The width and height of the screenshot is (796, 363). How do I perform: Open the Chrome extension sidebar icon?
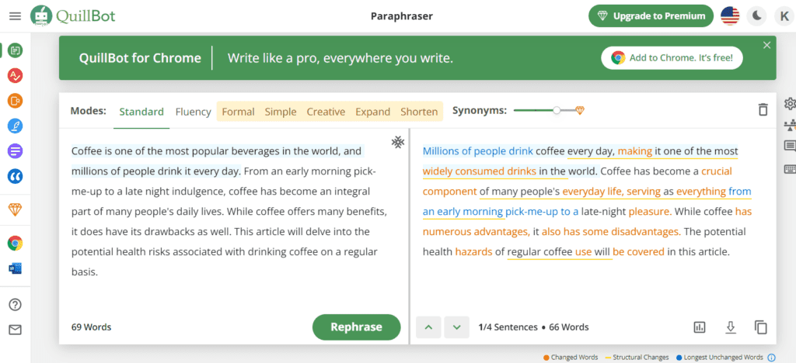click(16, 244)
